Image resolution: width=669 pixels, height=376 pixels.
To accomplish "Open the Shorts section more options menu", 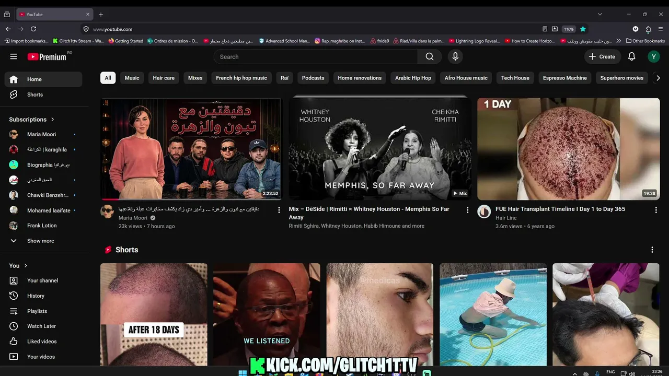I will tap(652, 250).
